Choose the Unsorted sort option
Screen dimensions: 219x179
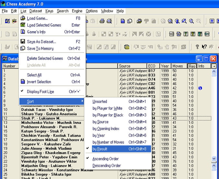click(118, 101)
